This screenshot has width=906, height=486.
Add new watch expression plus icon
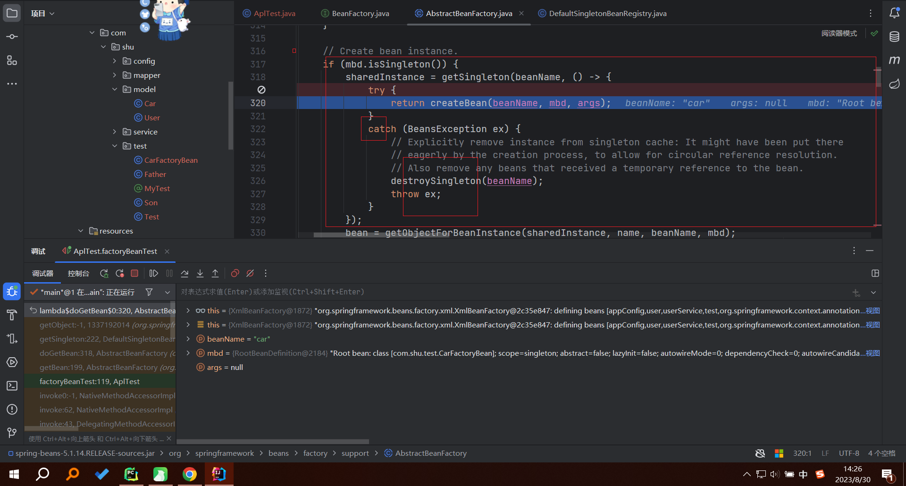point(856,293)
